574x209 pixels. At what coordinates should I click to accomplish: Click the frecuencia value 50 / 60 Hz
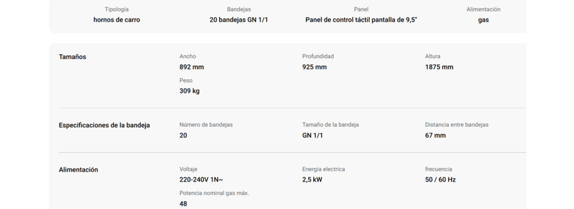tap(440, 179)
